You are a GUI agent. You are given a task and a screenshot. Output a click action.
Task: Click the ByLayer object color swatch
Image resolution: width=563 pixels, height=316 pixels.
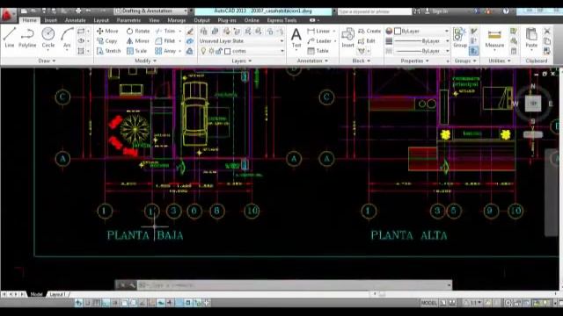click(398, 32)
